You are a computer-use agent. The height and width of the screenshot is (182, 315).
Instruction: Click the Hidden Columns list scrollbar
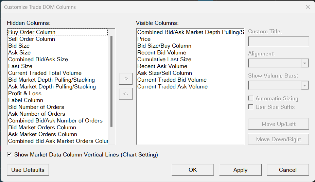[x=111, y=82]
